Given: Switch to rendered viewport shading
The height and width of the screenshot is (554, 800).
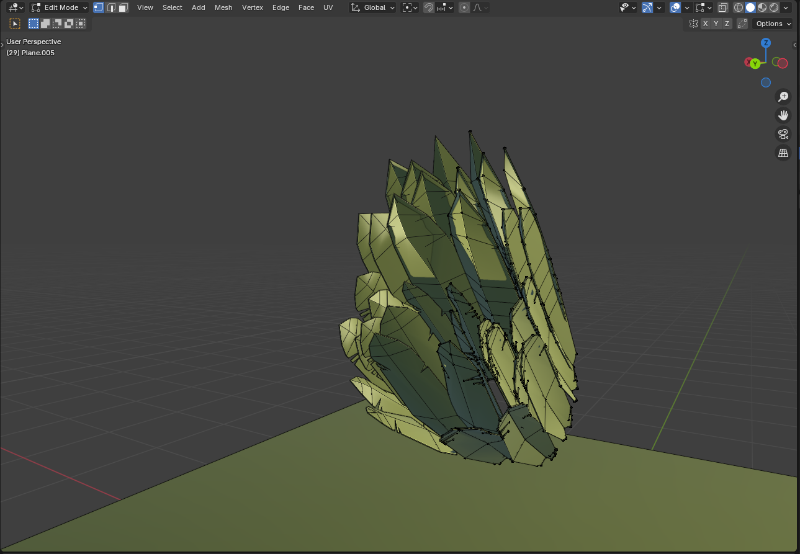Looking at the screenshot, I should point(774,7).
